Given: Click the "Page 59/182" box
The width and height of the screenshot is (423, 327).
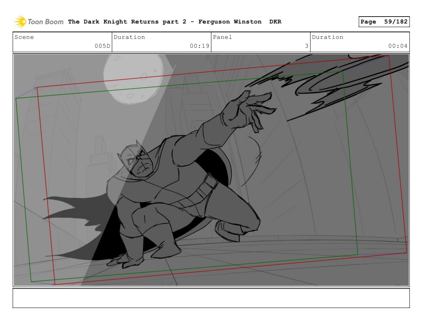Looking at the screenshot, I should pyautogui.click(x=384, y=22).
